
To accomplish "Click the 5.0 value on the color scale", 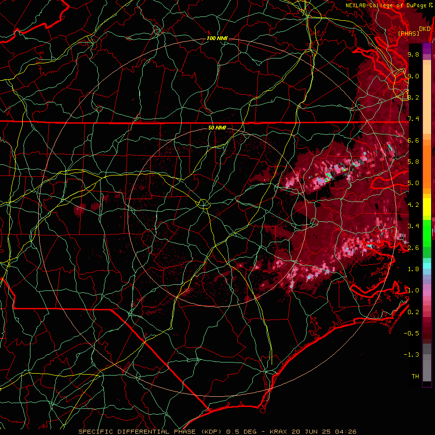I will 413,183.
